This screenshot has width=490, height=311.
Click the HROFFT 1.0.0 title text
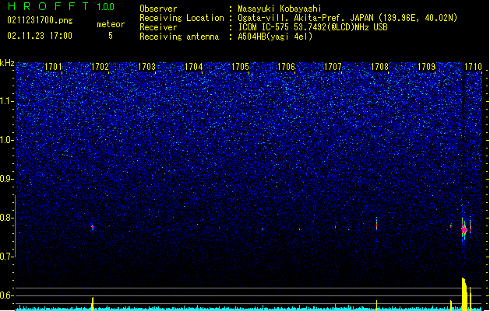tap(62, 6)
